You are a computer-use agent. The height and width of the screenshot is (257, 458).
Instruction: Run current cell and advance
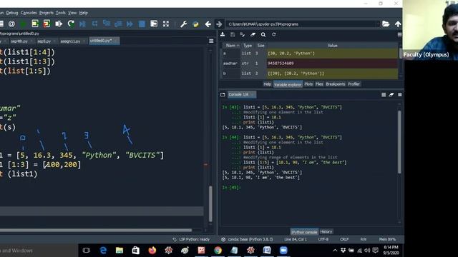point(47,24)
